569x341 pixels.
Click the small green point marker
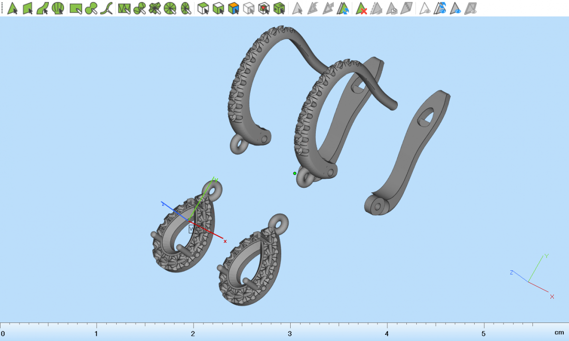294,174
